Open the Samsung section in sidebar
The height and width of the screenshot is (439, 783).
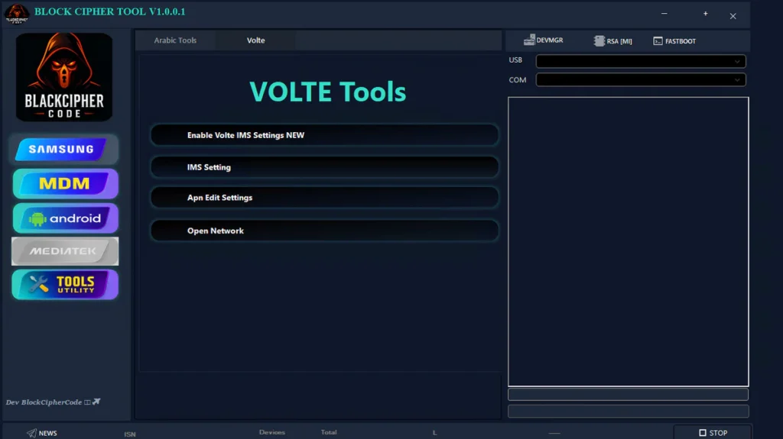[65, 150]
